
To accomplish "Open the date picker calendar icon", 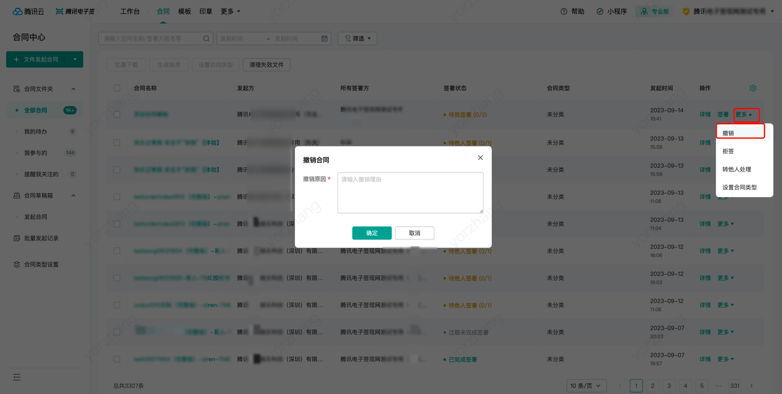I will (324, 39).
